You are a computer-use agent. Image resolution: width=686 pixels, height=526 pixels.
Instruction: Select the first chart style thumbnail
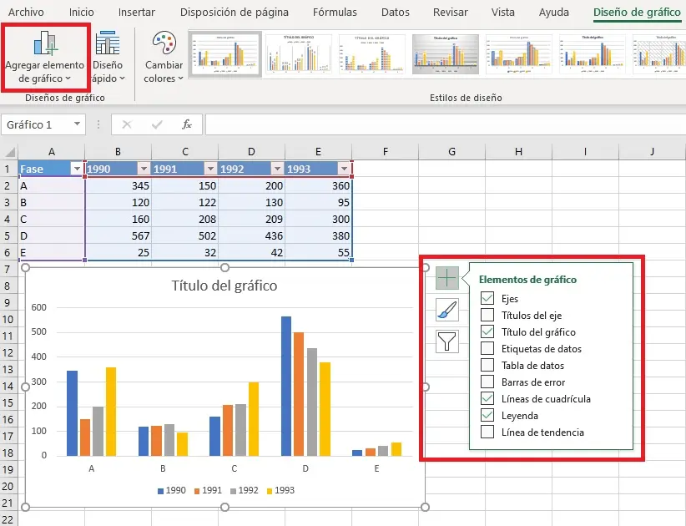click(x=224, y=53)
